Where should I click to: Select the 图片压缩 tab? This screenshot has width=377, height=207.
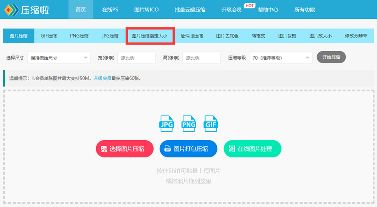(x=19, y=36)
